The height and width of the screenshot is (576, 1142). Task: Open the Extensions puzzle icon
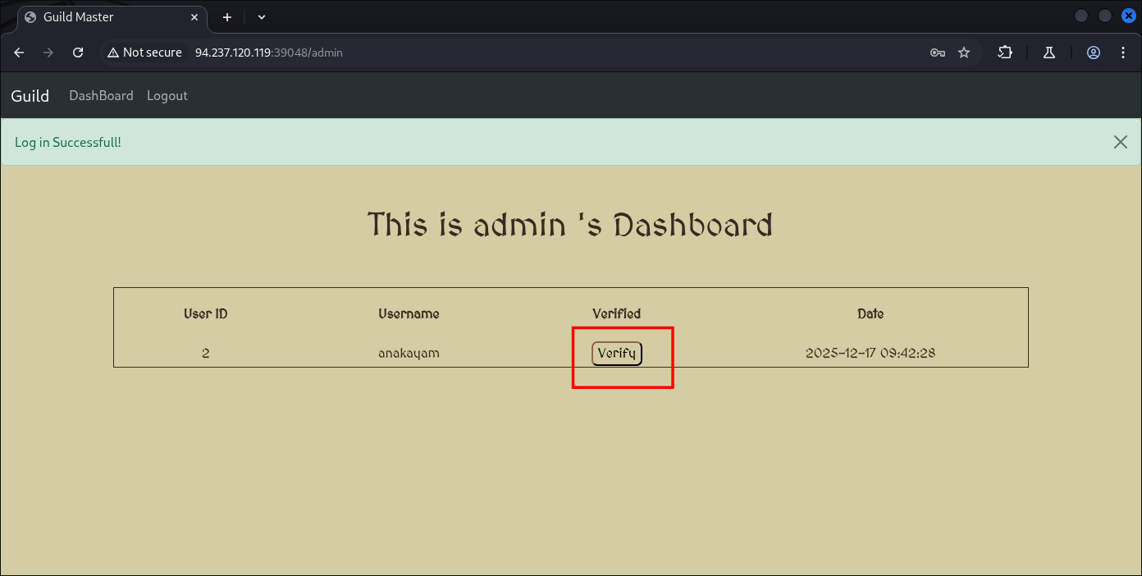[1005, 53]
